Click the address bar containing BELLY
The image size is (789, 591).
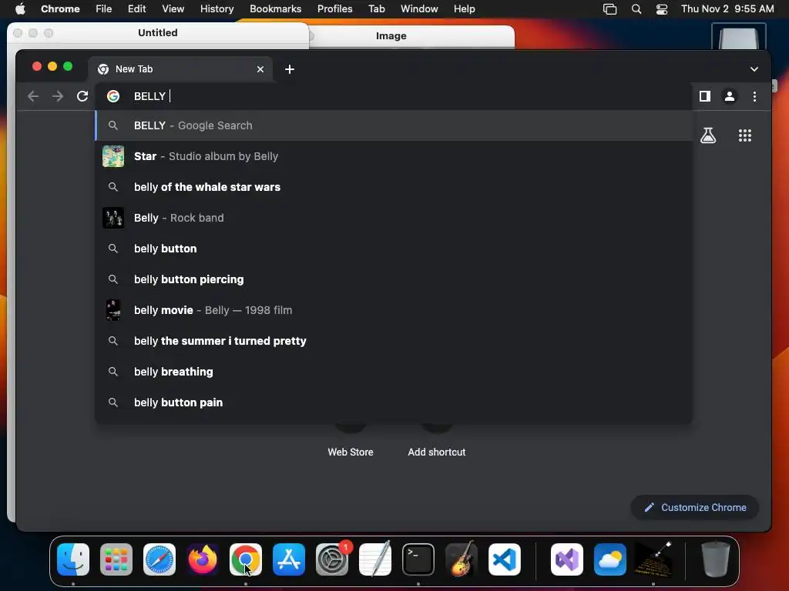point(392,96)
